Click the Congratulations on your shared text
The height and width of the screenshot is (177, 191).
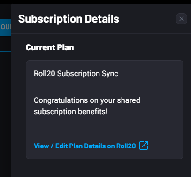coord(87,100)
